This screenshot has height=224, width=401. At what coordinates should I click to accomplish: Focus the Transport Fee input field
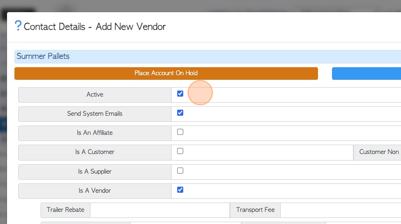pyautogui.click(x=341, y=210)
